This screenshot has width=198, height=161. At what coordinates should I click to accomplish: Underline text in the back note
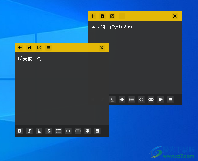coord(112,99)
